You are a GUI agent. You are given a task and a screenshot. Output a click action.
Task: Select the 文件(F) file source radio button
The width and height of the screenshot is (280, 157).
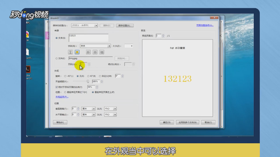pos(57,58)
